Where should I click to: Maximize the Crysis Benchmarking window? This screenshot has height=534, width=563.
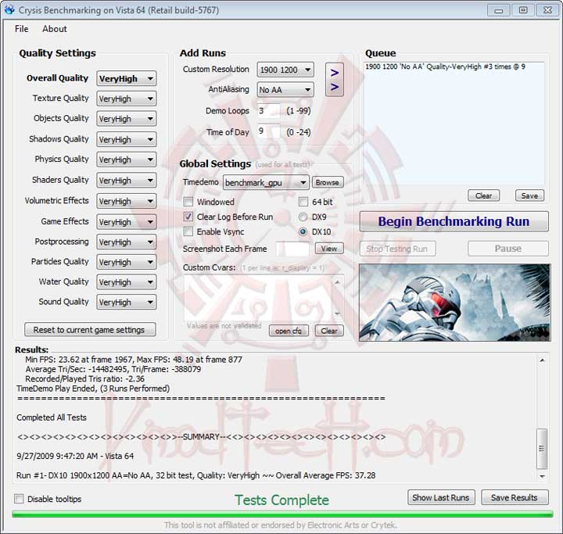[x=523, y=10]
